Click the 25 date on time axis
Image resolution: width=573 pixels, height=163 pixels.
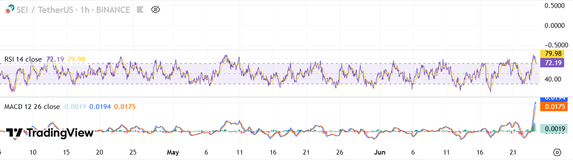click(x=132, y=152)
